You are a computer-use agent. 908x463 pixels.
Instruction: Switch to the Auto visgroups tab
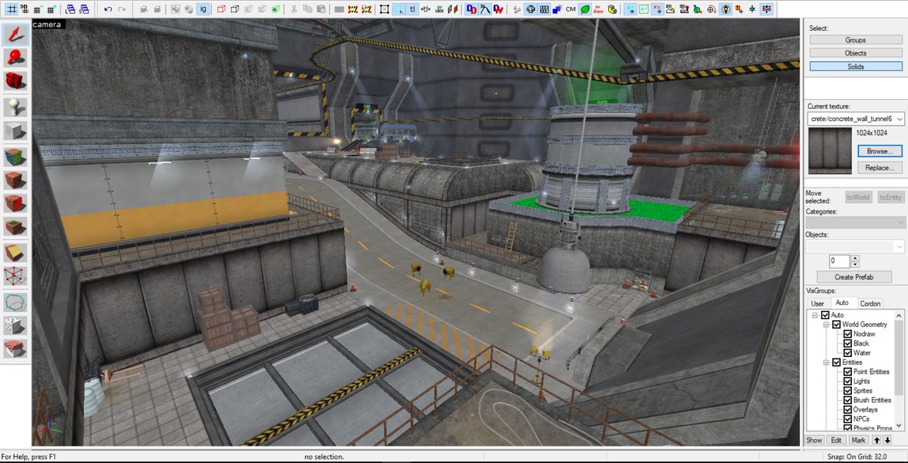pyautogui.click(x=842, y=303)
